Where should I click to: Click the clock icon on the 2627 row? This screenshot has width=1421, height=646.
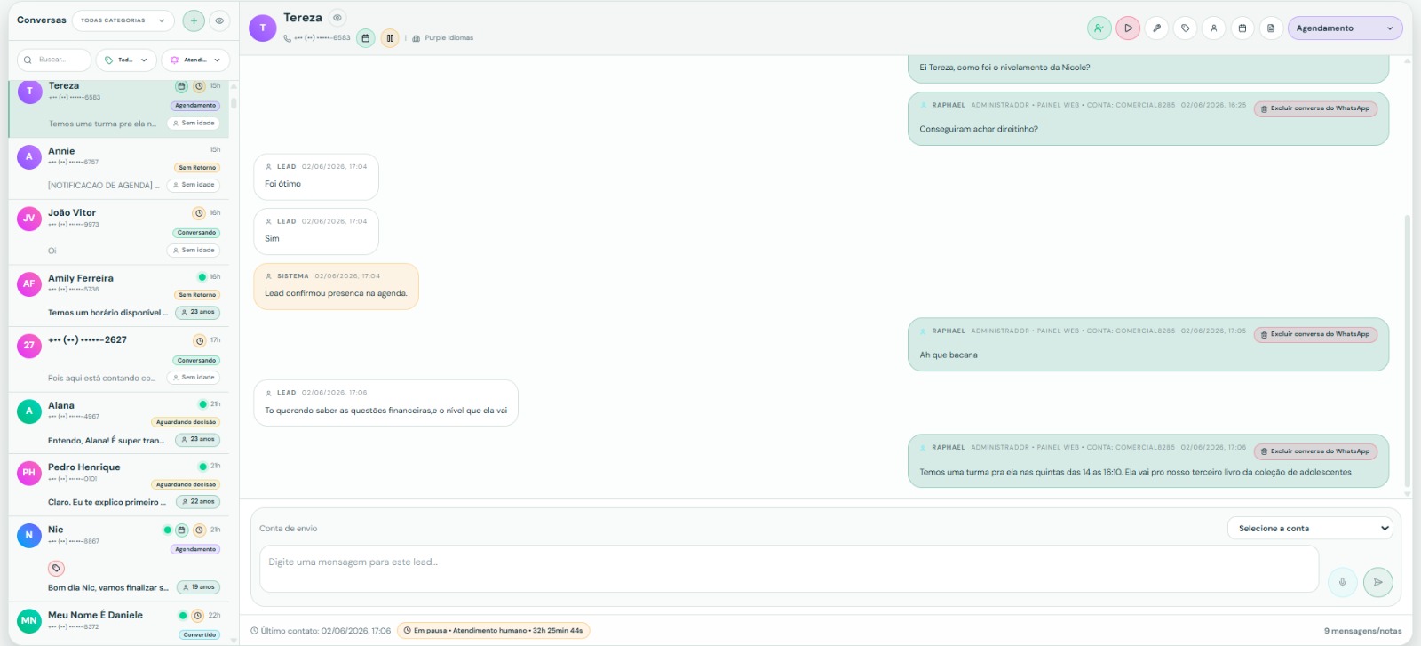tap(199, 340)
